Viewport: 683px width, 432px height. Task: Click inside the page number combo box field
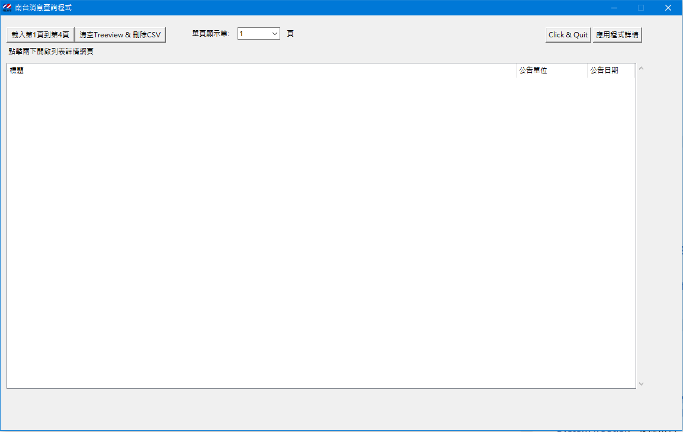(254, 34)
